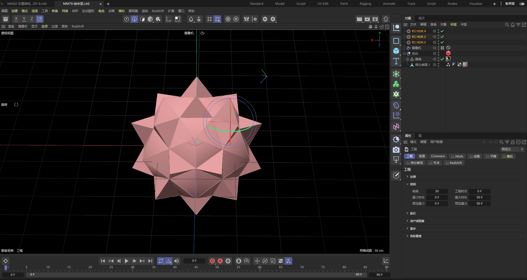Open filter icon in Object Manager
This screenshot has width=527, height=280.
click(x=518, y=25)
